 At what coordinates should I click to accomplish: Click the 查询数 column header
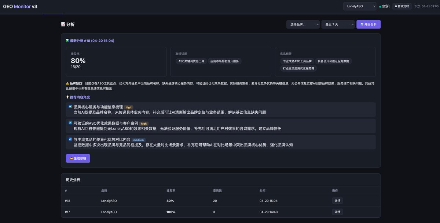217,190
